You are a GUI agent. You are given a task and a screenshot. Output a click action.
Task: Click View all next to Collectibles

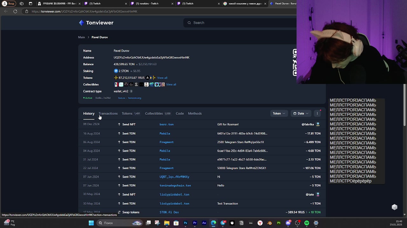pos(171,85)
